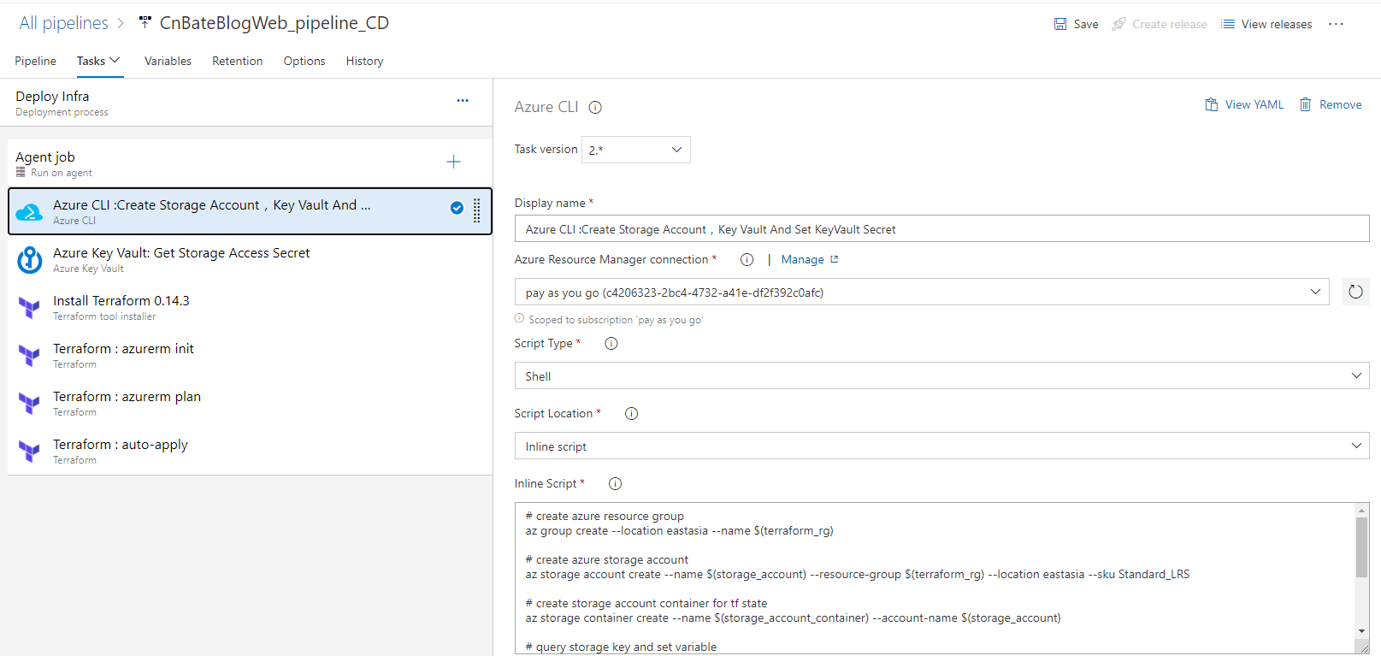Click the drag handle on Azure CLI task
Image resolution: width=1381 pixels, height=656 pixels.
click(x=477, y=210)
